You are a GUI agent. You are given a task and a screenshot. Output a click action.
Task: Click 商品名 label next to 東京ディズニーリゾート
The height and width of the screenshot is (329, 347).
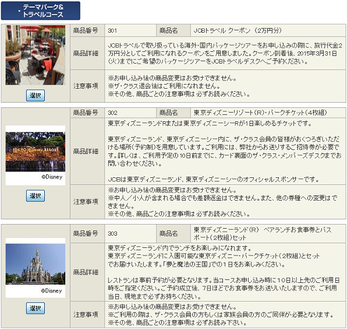[x=169, y=113]
